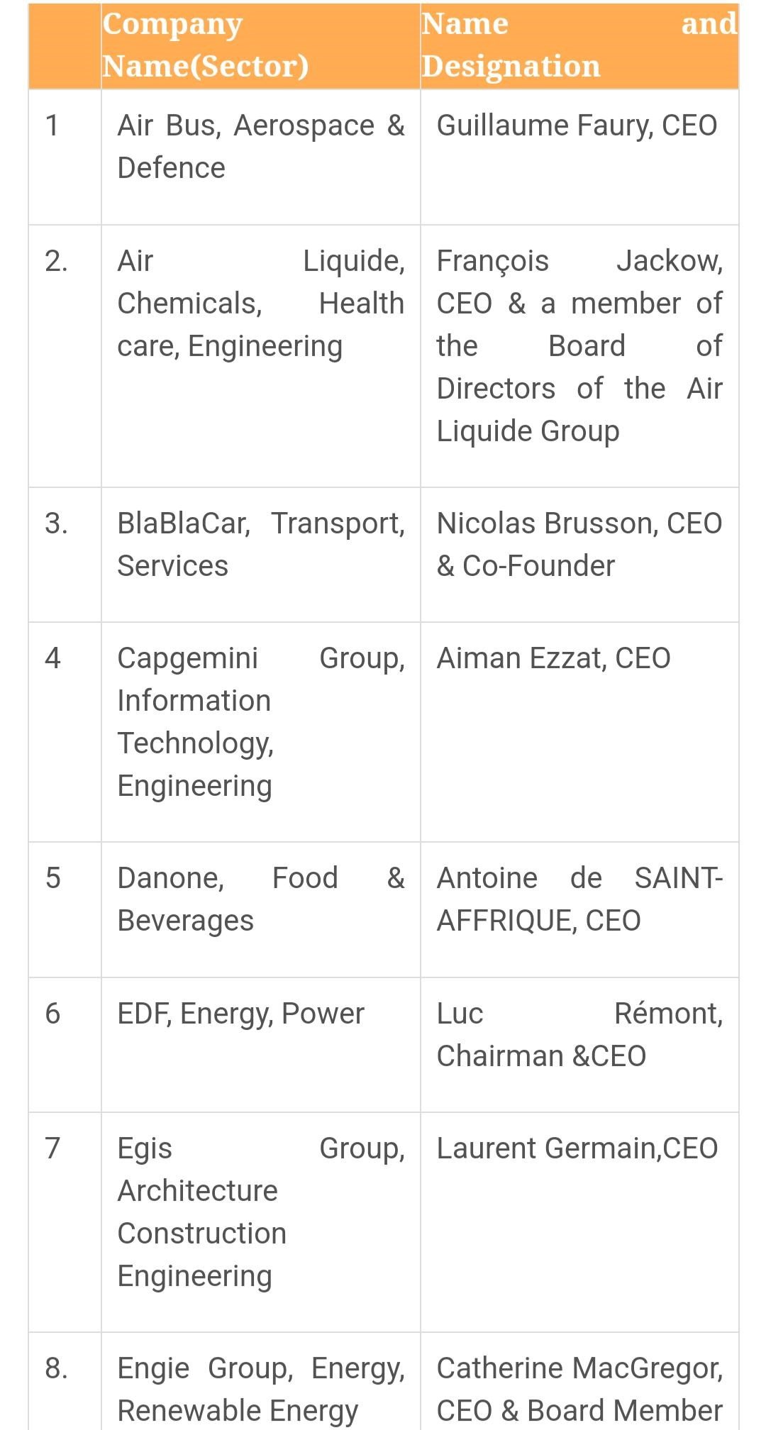Select the 'Name and Designation' column header

[x=579, y=46]
